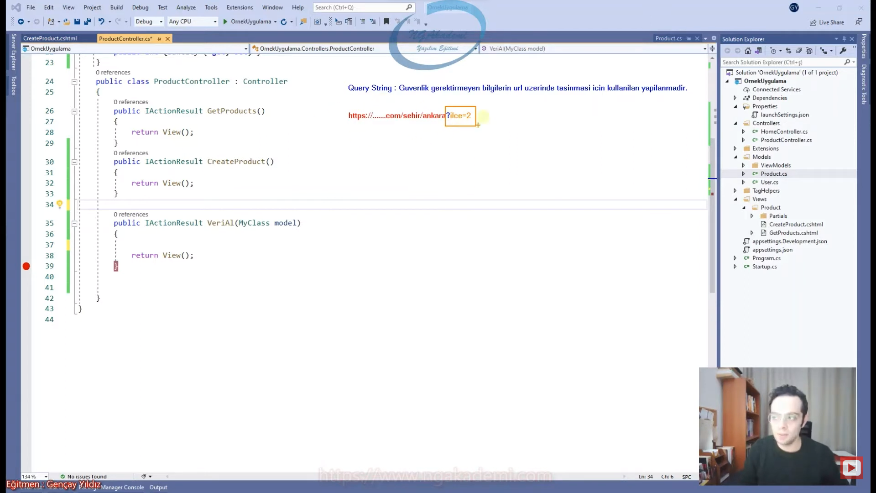Click the Visual Studio search box
Viewport: 876px width, 493px height.
point(364,7)
